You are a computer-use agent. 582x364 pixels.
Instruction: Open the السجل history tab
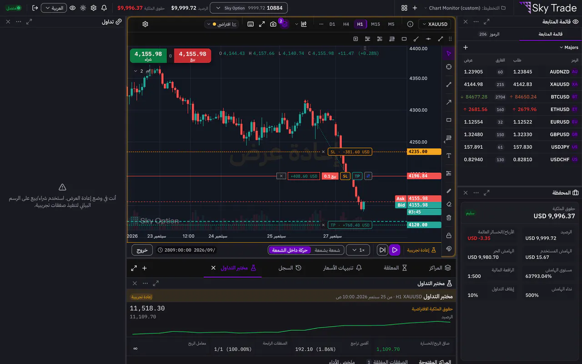point(289,268)
